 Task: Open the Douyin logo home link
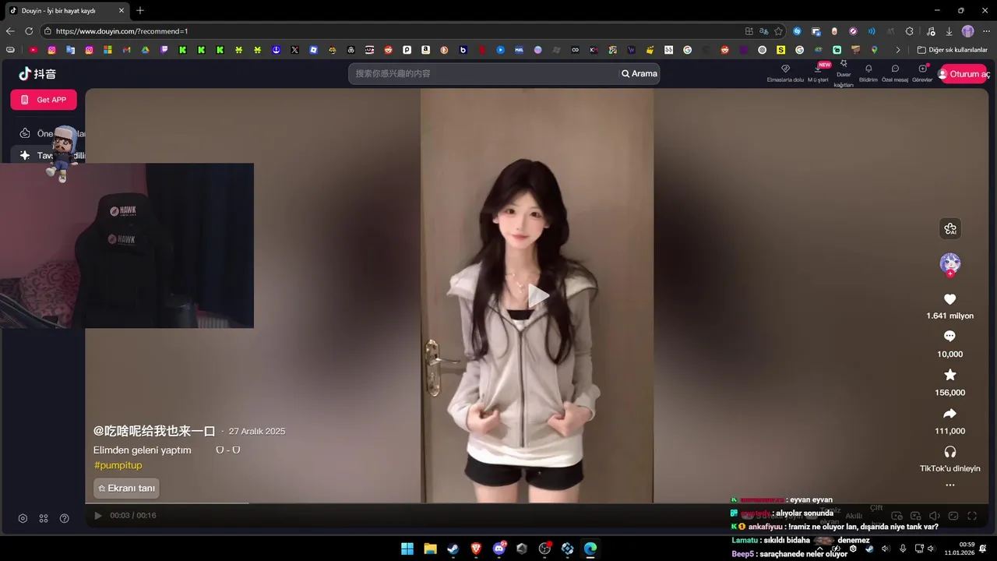tap(37, 74)
